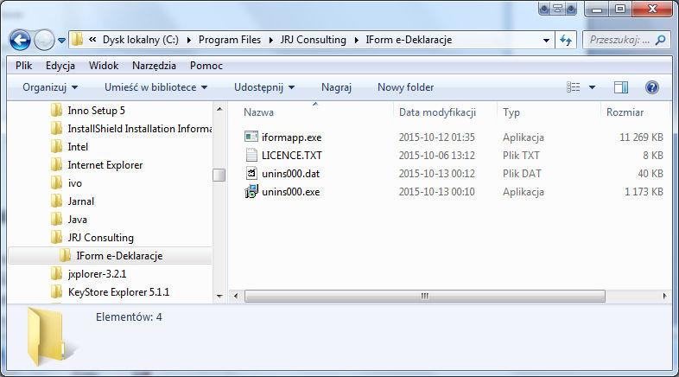The width and height of the screenshot is (679, 377).
Task: Open the Plik menu
Action: (x=23, y=66)
